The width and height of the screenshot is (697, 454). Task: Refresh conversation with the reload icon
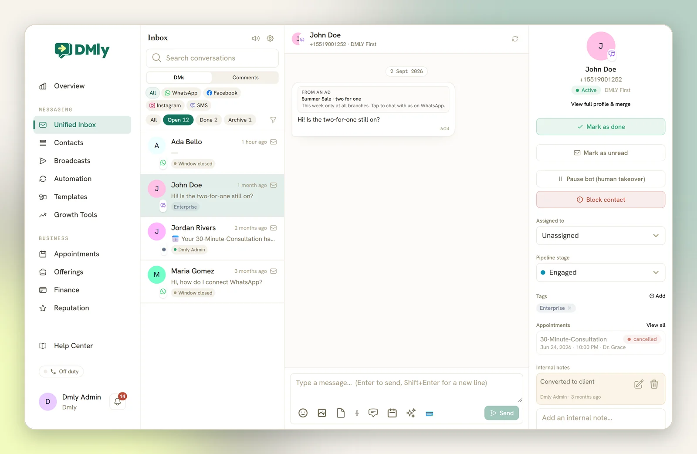tap(515, 39)
